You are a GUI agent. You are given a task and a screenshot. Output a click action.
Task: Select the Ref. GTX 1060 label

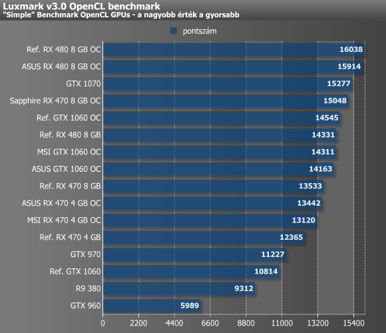tap(75, 272)
